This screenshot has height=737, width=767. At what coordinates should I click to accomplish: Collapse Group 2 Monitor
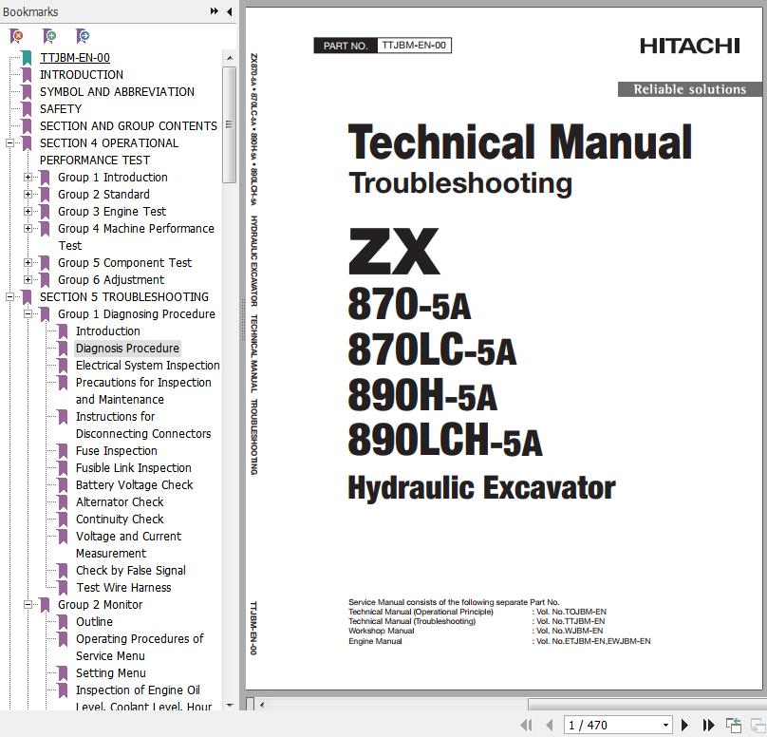pos(28,605)
